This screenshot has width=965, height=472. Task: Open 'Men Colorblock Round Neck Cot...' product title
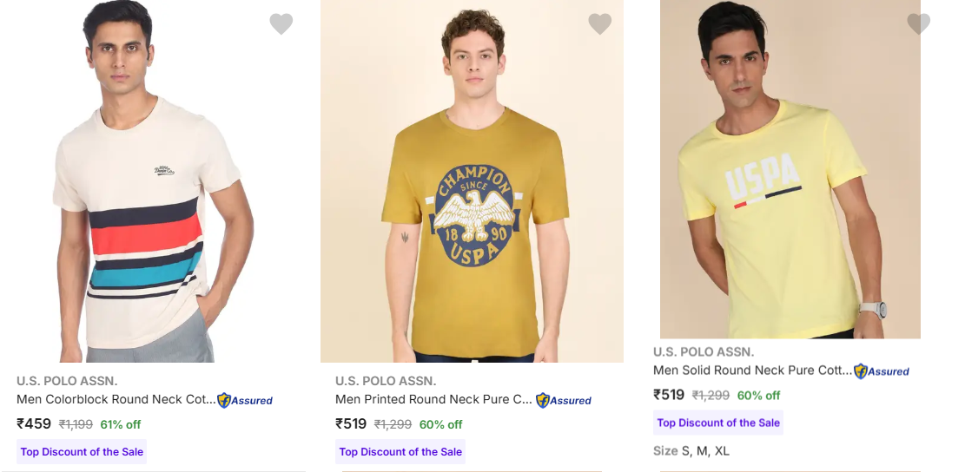[116, 399]
